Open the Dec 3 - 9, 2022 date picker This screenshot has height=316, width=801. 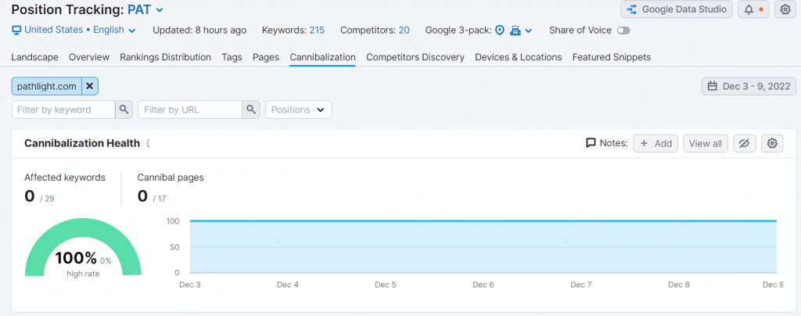[x=749, y=86]
